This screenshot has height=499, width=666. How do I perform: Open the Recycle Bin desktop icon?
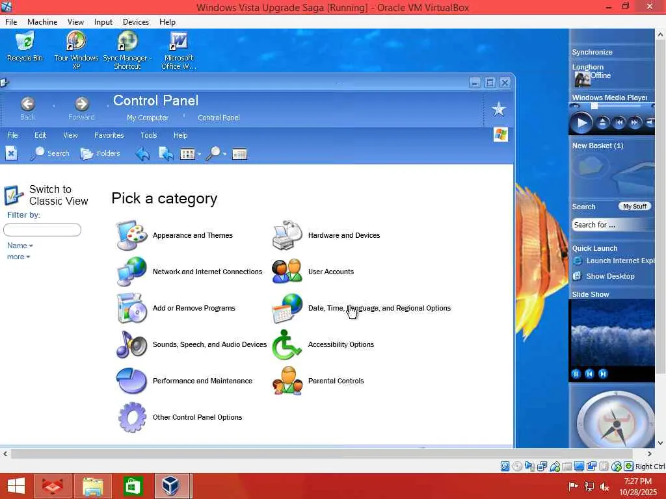click(x=25, y=47)
